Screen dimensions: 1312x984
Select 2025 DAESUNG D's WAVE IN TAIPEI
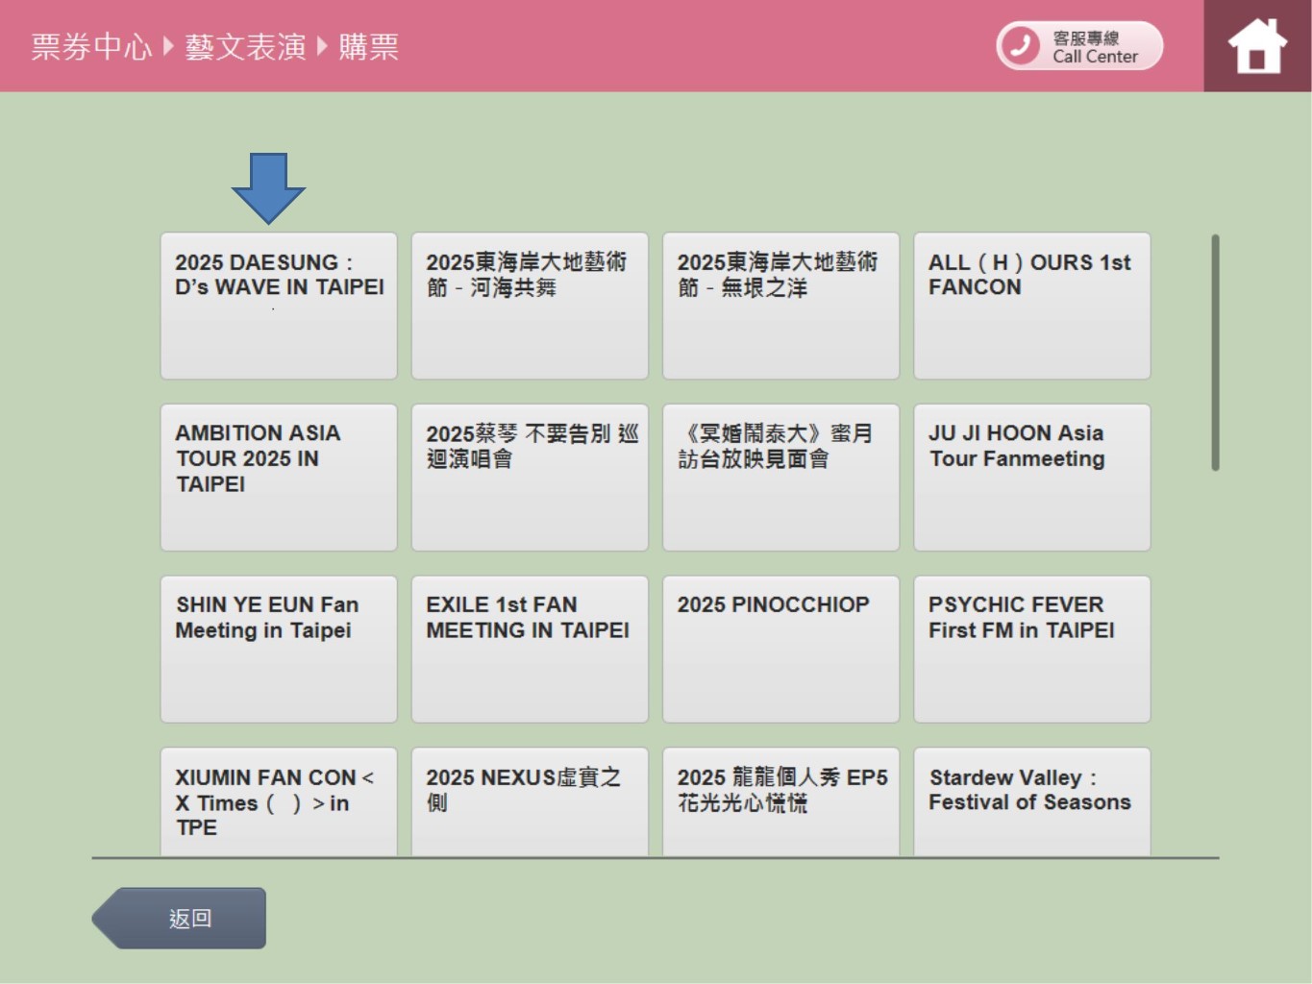[278, 304]
